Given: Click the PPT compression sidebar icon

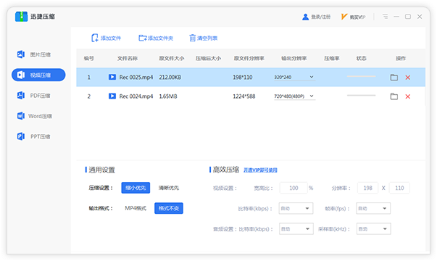Looking at the screenshot, I should pos(21,136).
